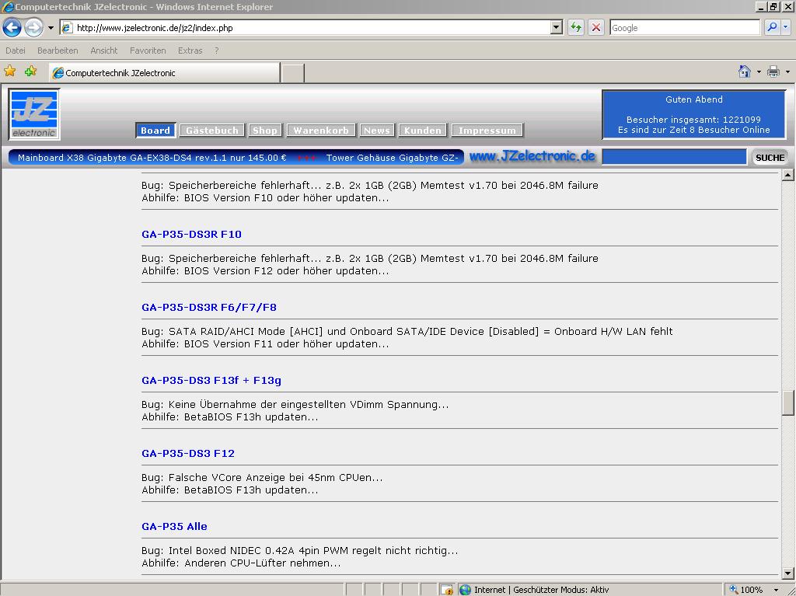
Task: Open the GA-P35-DS3 F13f + F13g link
Action: 211,381
